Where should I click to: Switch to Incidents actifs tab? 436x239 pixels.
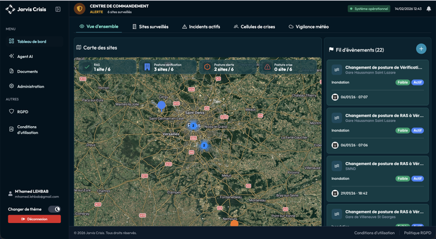tap(201, 27)
